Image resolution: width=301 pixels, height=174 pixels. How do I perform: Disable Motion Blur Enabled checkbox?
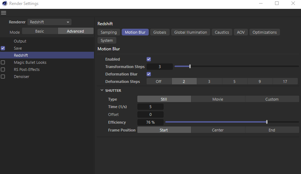pos(149,59)
